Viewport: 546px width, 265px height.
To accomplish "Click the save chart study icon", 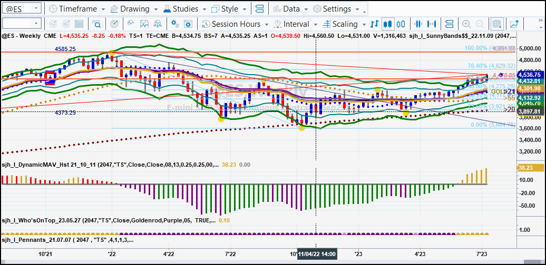I will click(144, 24).
